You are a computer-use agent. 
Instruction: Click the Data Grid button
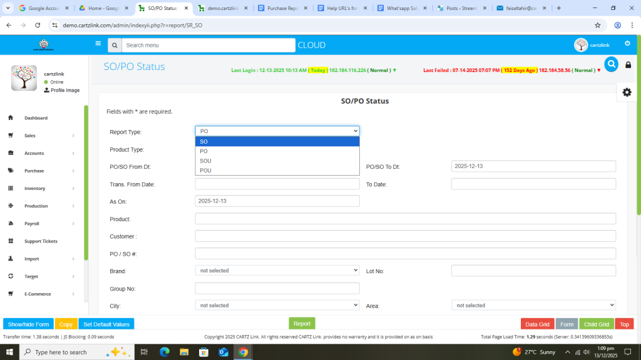click(537, 324)
